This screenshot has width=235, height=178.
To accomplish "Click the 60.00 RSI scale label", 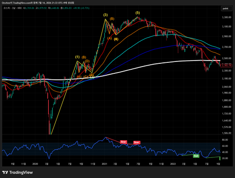I will [x=225, y=146].
